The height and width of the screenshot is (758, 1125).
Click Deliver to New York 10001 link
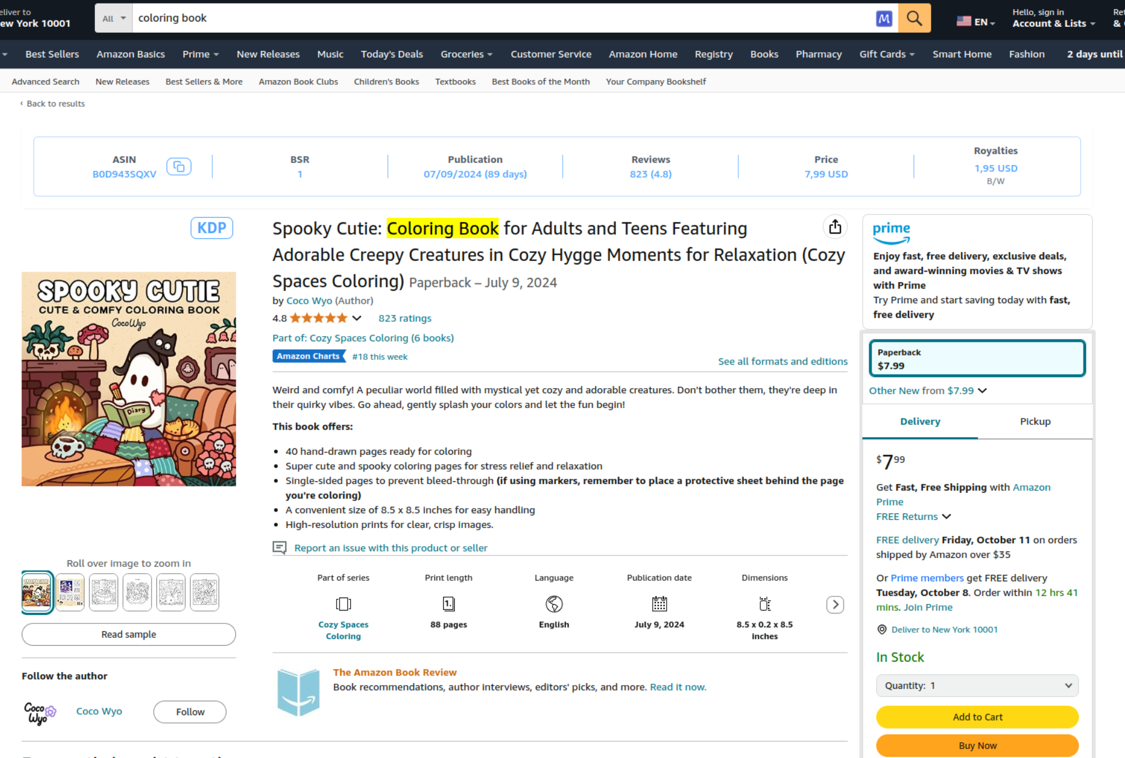click(944, 629)
